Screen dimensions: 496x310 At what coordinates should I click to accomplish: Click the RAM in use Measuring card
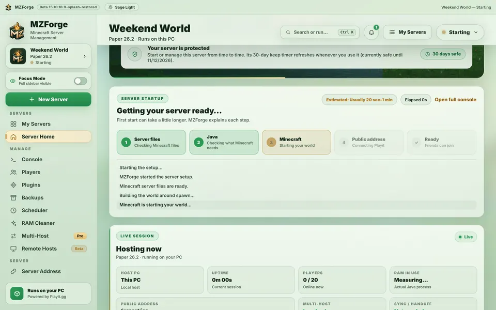[x=433, y=280]
